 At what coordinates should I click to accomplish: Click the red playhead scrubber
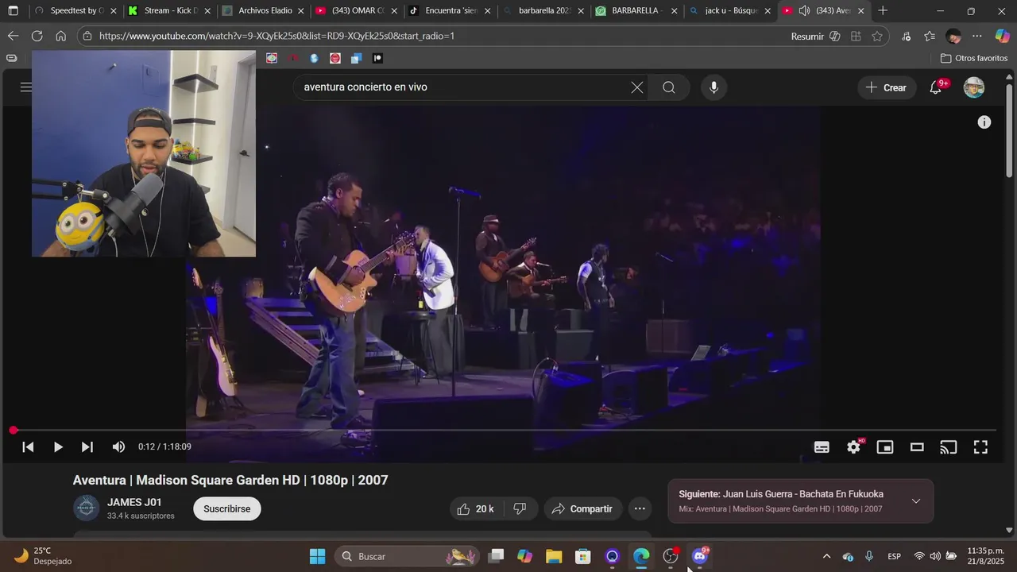(x=14, y=430)
